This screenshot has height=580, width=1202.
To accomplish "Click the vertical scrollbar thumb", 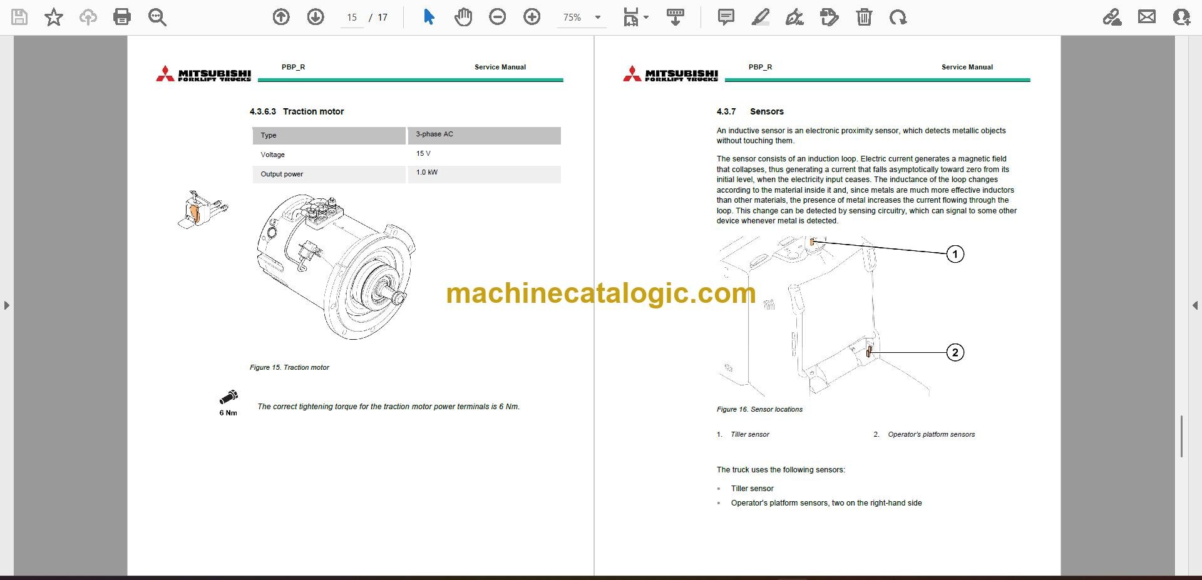I will point(1181,435).
